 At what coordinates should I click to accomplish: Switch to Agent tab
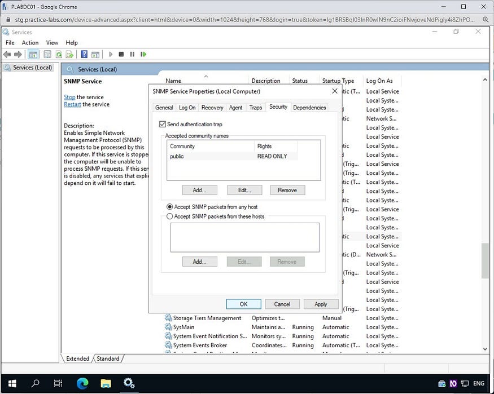point(235,108)
